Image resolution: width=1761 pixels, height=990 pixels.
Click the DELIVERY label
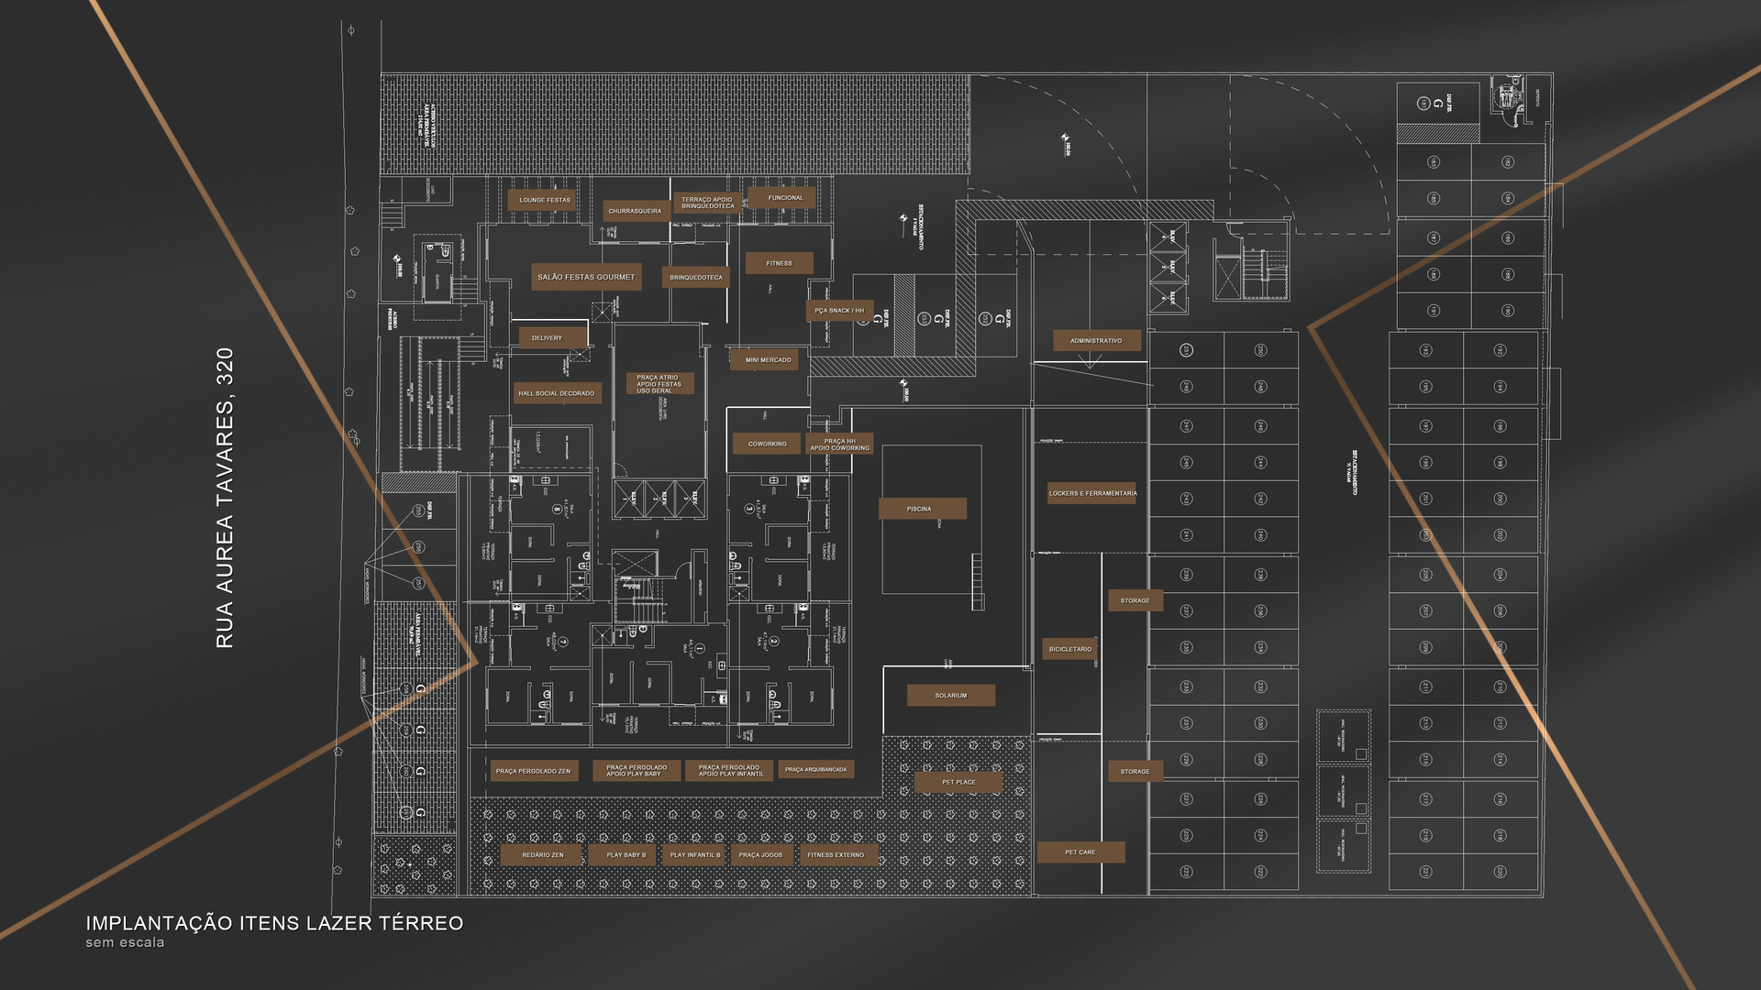pyautogui.click(x=553, y=338)
